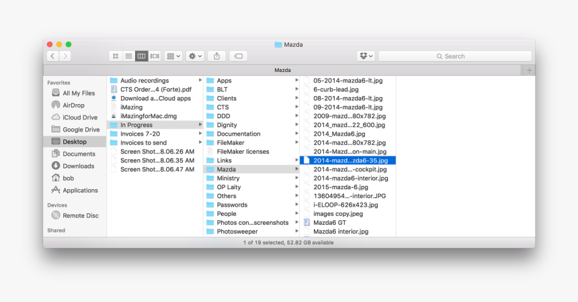Image resolution: width=578 pixels, height=302 pixels.
Task: Select Remote Disc under Devices
Action: pos(75,215)
